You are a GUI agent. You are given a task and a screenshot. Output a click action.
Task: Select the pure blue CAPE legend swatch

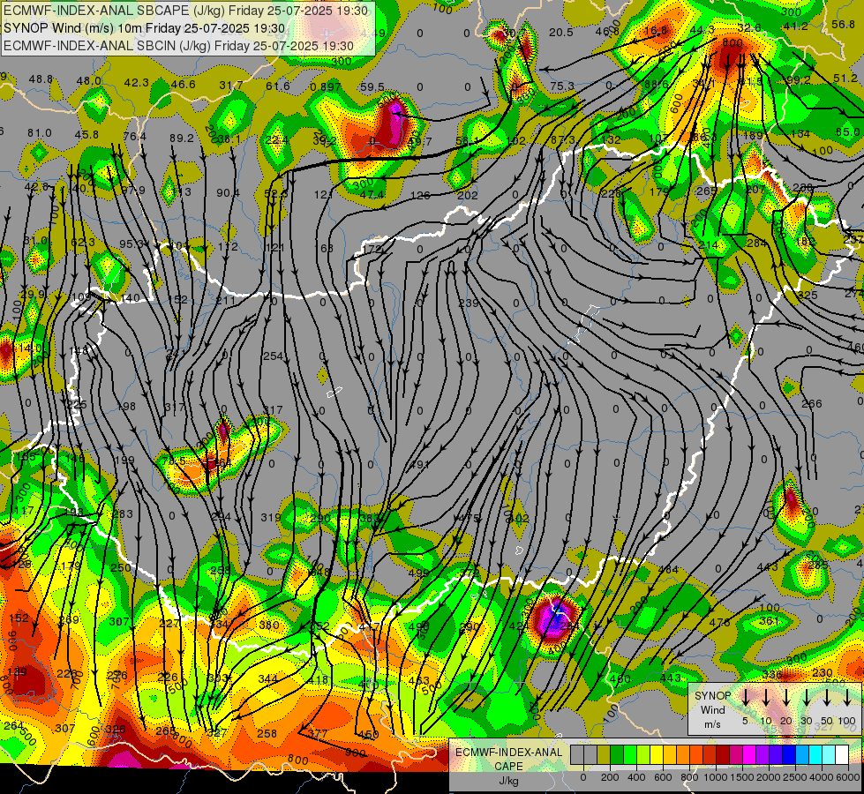coord(788,755)
